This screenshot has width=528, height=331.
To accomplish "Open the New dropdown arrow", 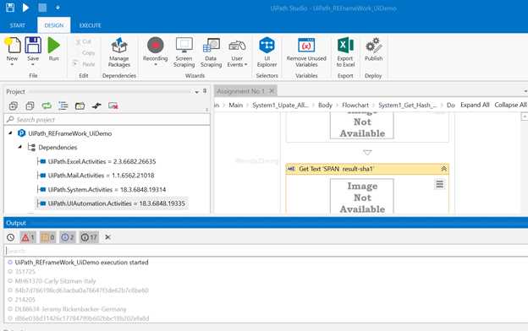I will (12, 64).
